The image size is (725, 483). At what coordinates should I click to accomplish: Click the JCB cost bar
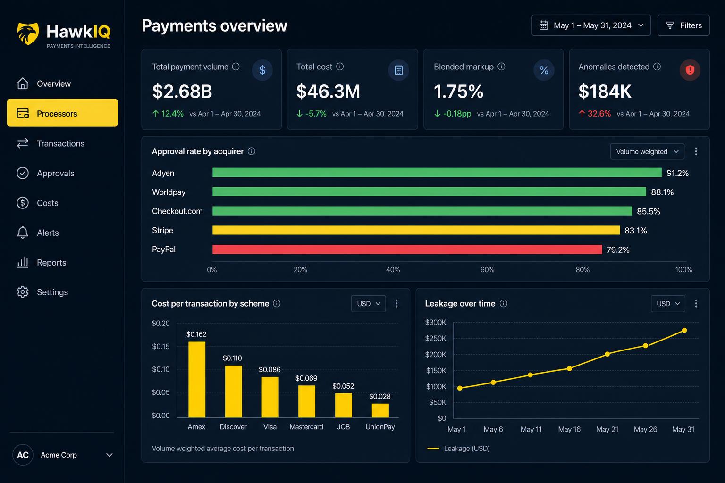(344, 405)
